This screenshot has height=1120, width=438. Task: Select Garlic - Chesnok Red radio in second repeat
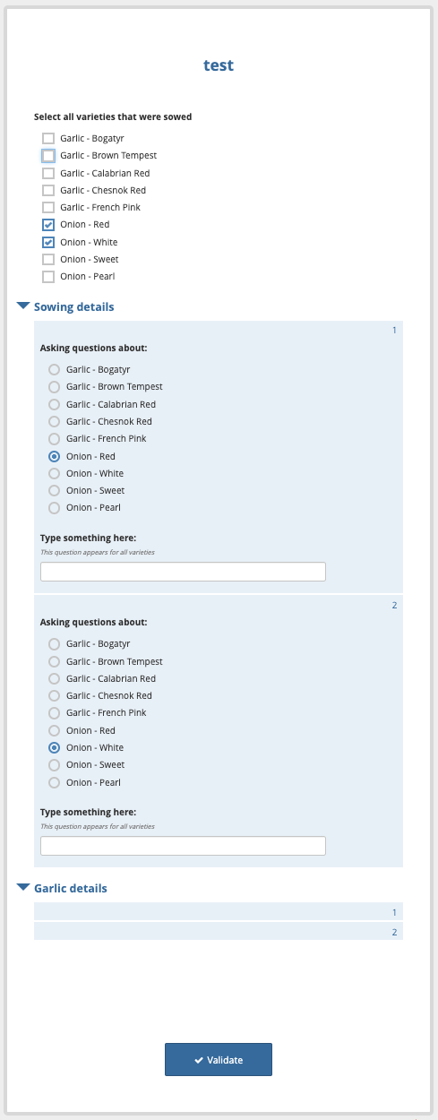pos(55,695)
